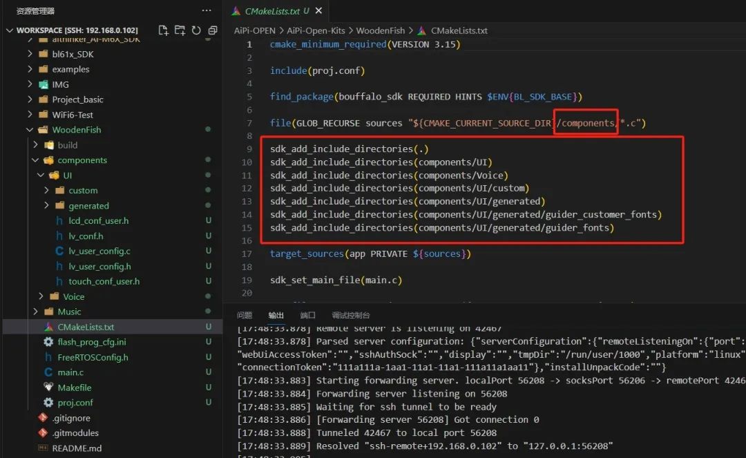This screenshot has width=746, height=458.
Task: Expand the Music folder
Action: tap(36, 312)
